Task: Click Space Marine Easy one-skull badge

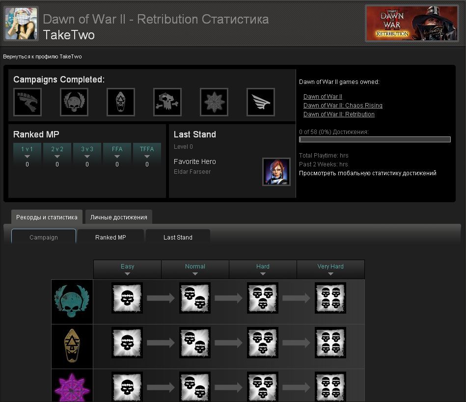Action: 127,298
